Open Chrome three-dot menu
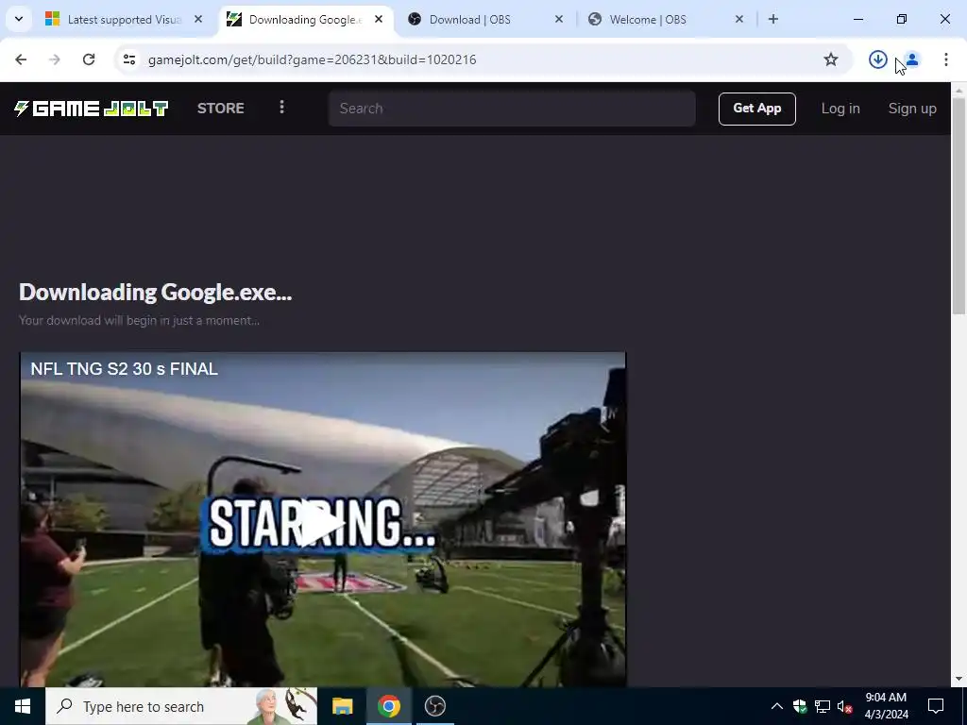 945,59
